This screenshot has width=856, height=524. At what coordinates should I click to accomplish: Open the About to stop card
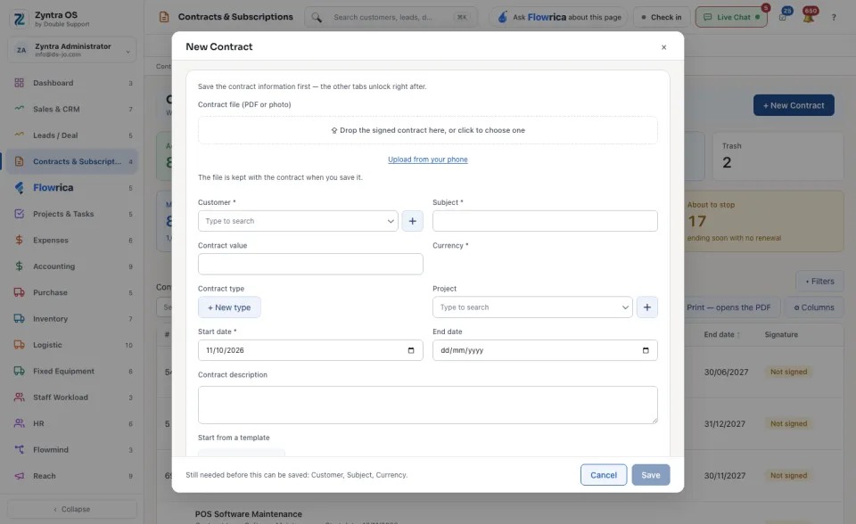click(763, 221)
